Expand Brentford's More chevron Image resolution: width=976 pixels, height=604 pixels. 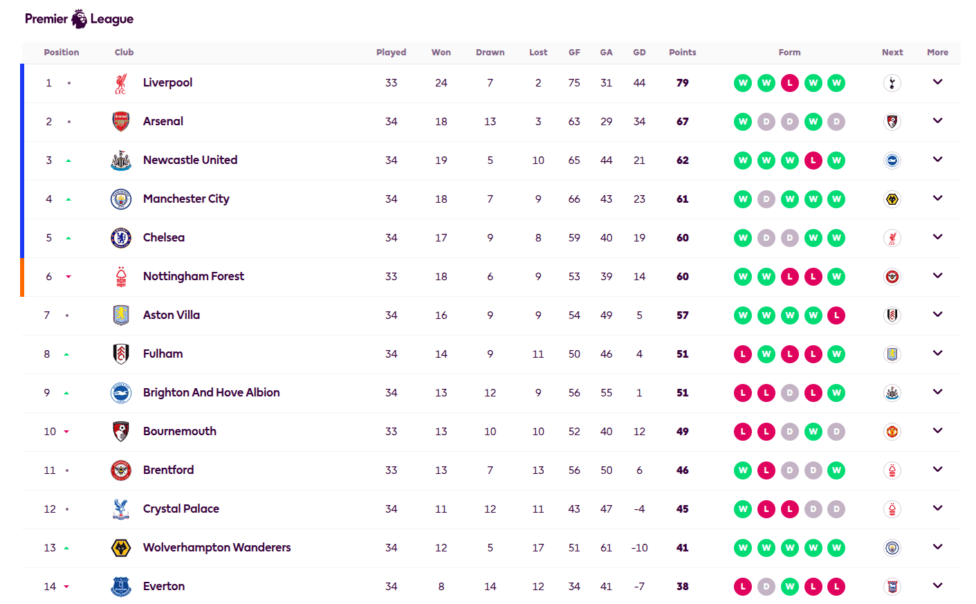click(x=938, y=469)
